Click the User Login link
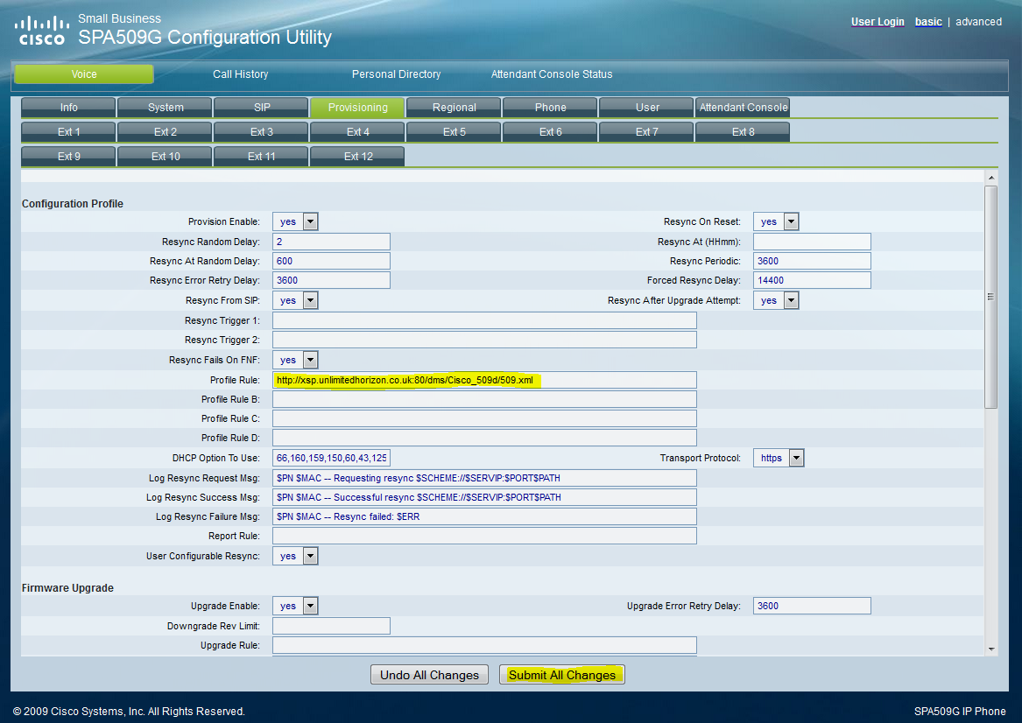Image resolution: width=1022 pixels, height=723 pixels. coord(878,22)
